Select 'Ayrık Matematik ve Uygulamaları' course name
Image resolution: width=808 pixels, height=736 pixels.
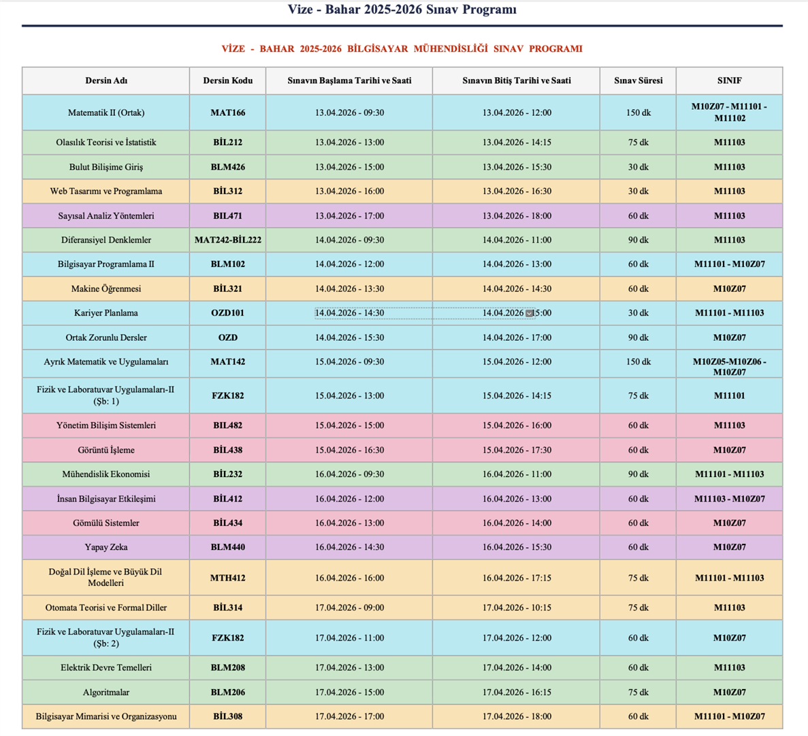[106, 362]
